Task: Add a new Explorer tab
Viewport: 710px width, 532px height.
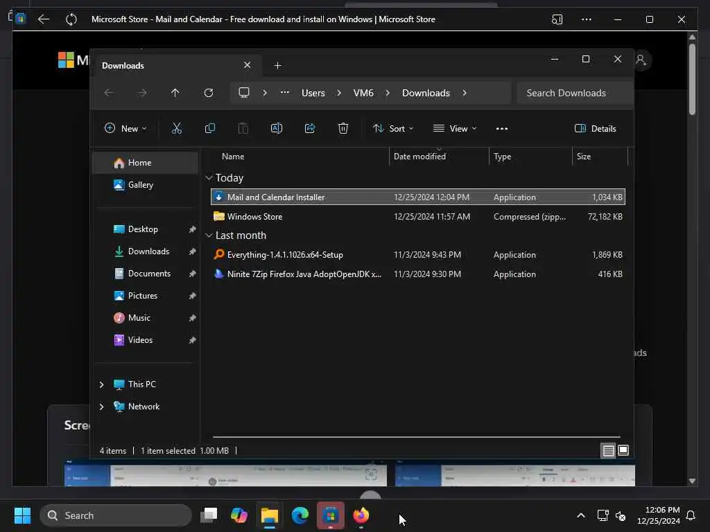Action: coord(277,66)
